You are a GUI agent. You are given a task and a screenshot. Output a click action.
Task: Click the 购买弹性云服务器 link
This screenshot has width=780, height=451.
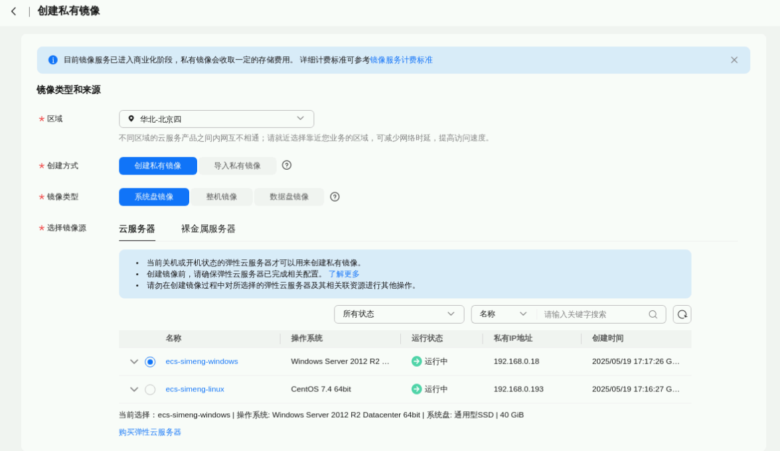click(150, 432)
